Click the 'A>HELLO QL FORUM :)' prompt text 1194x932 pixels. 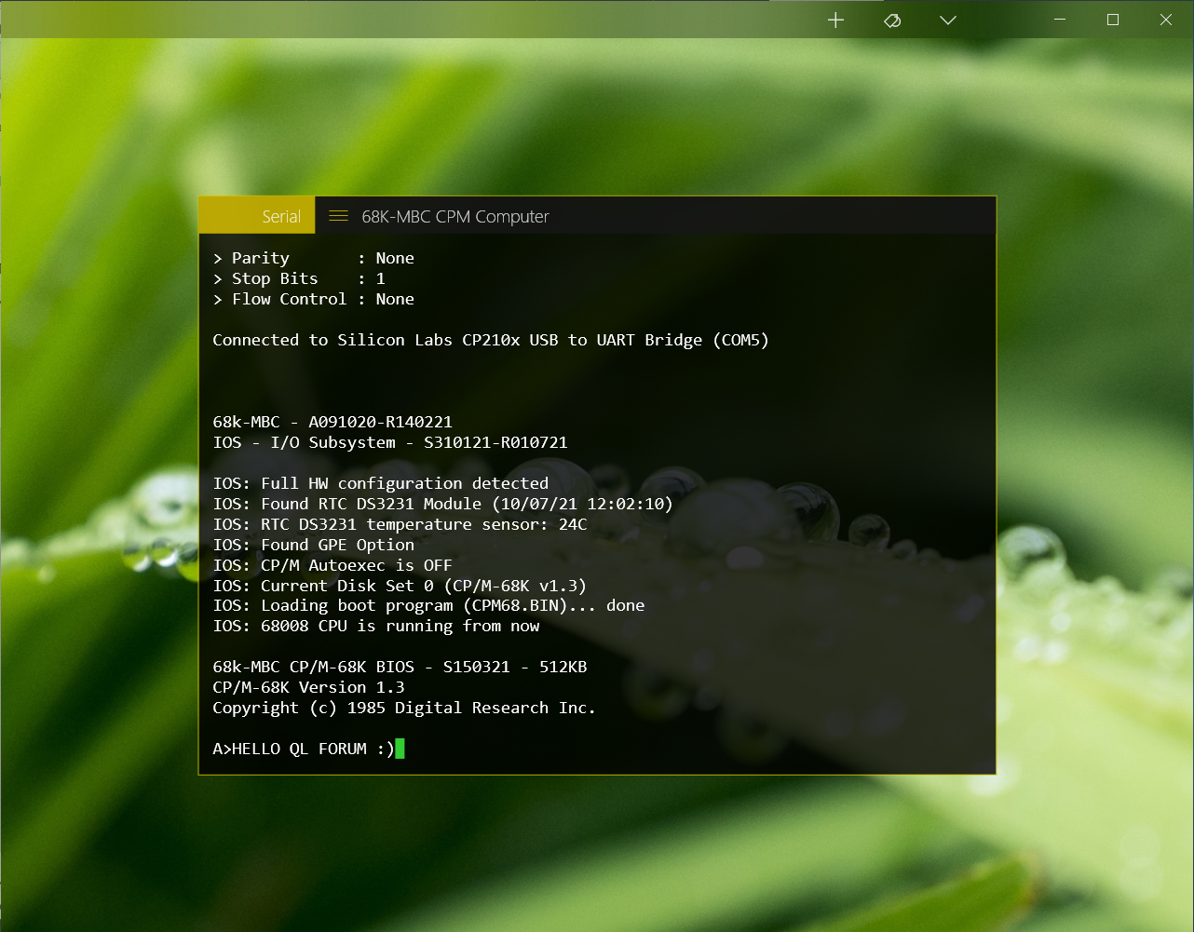pyautogui.click(x=304, y=749)
